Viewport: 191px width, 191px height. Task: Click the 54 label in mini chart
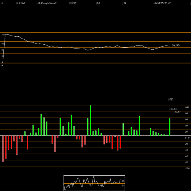point(123,186)
